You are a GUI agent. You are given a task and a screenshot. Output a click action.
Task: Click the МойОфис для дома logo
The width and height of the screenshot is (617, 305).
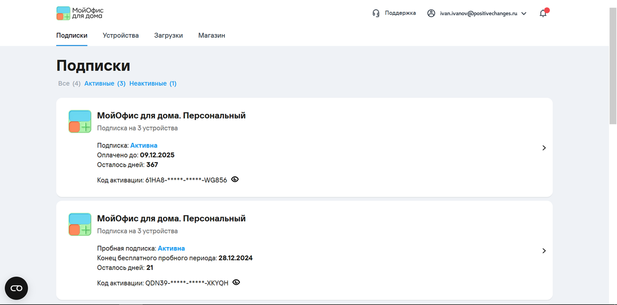point(80,13)
